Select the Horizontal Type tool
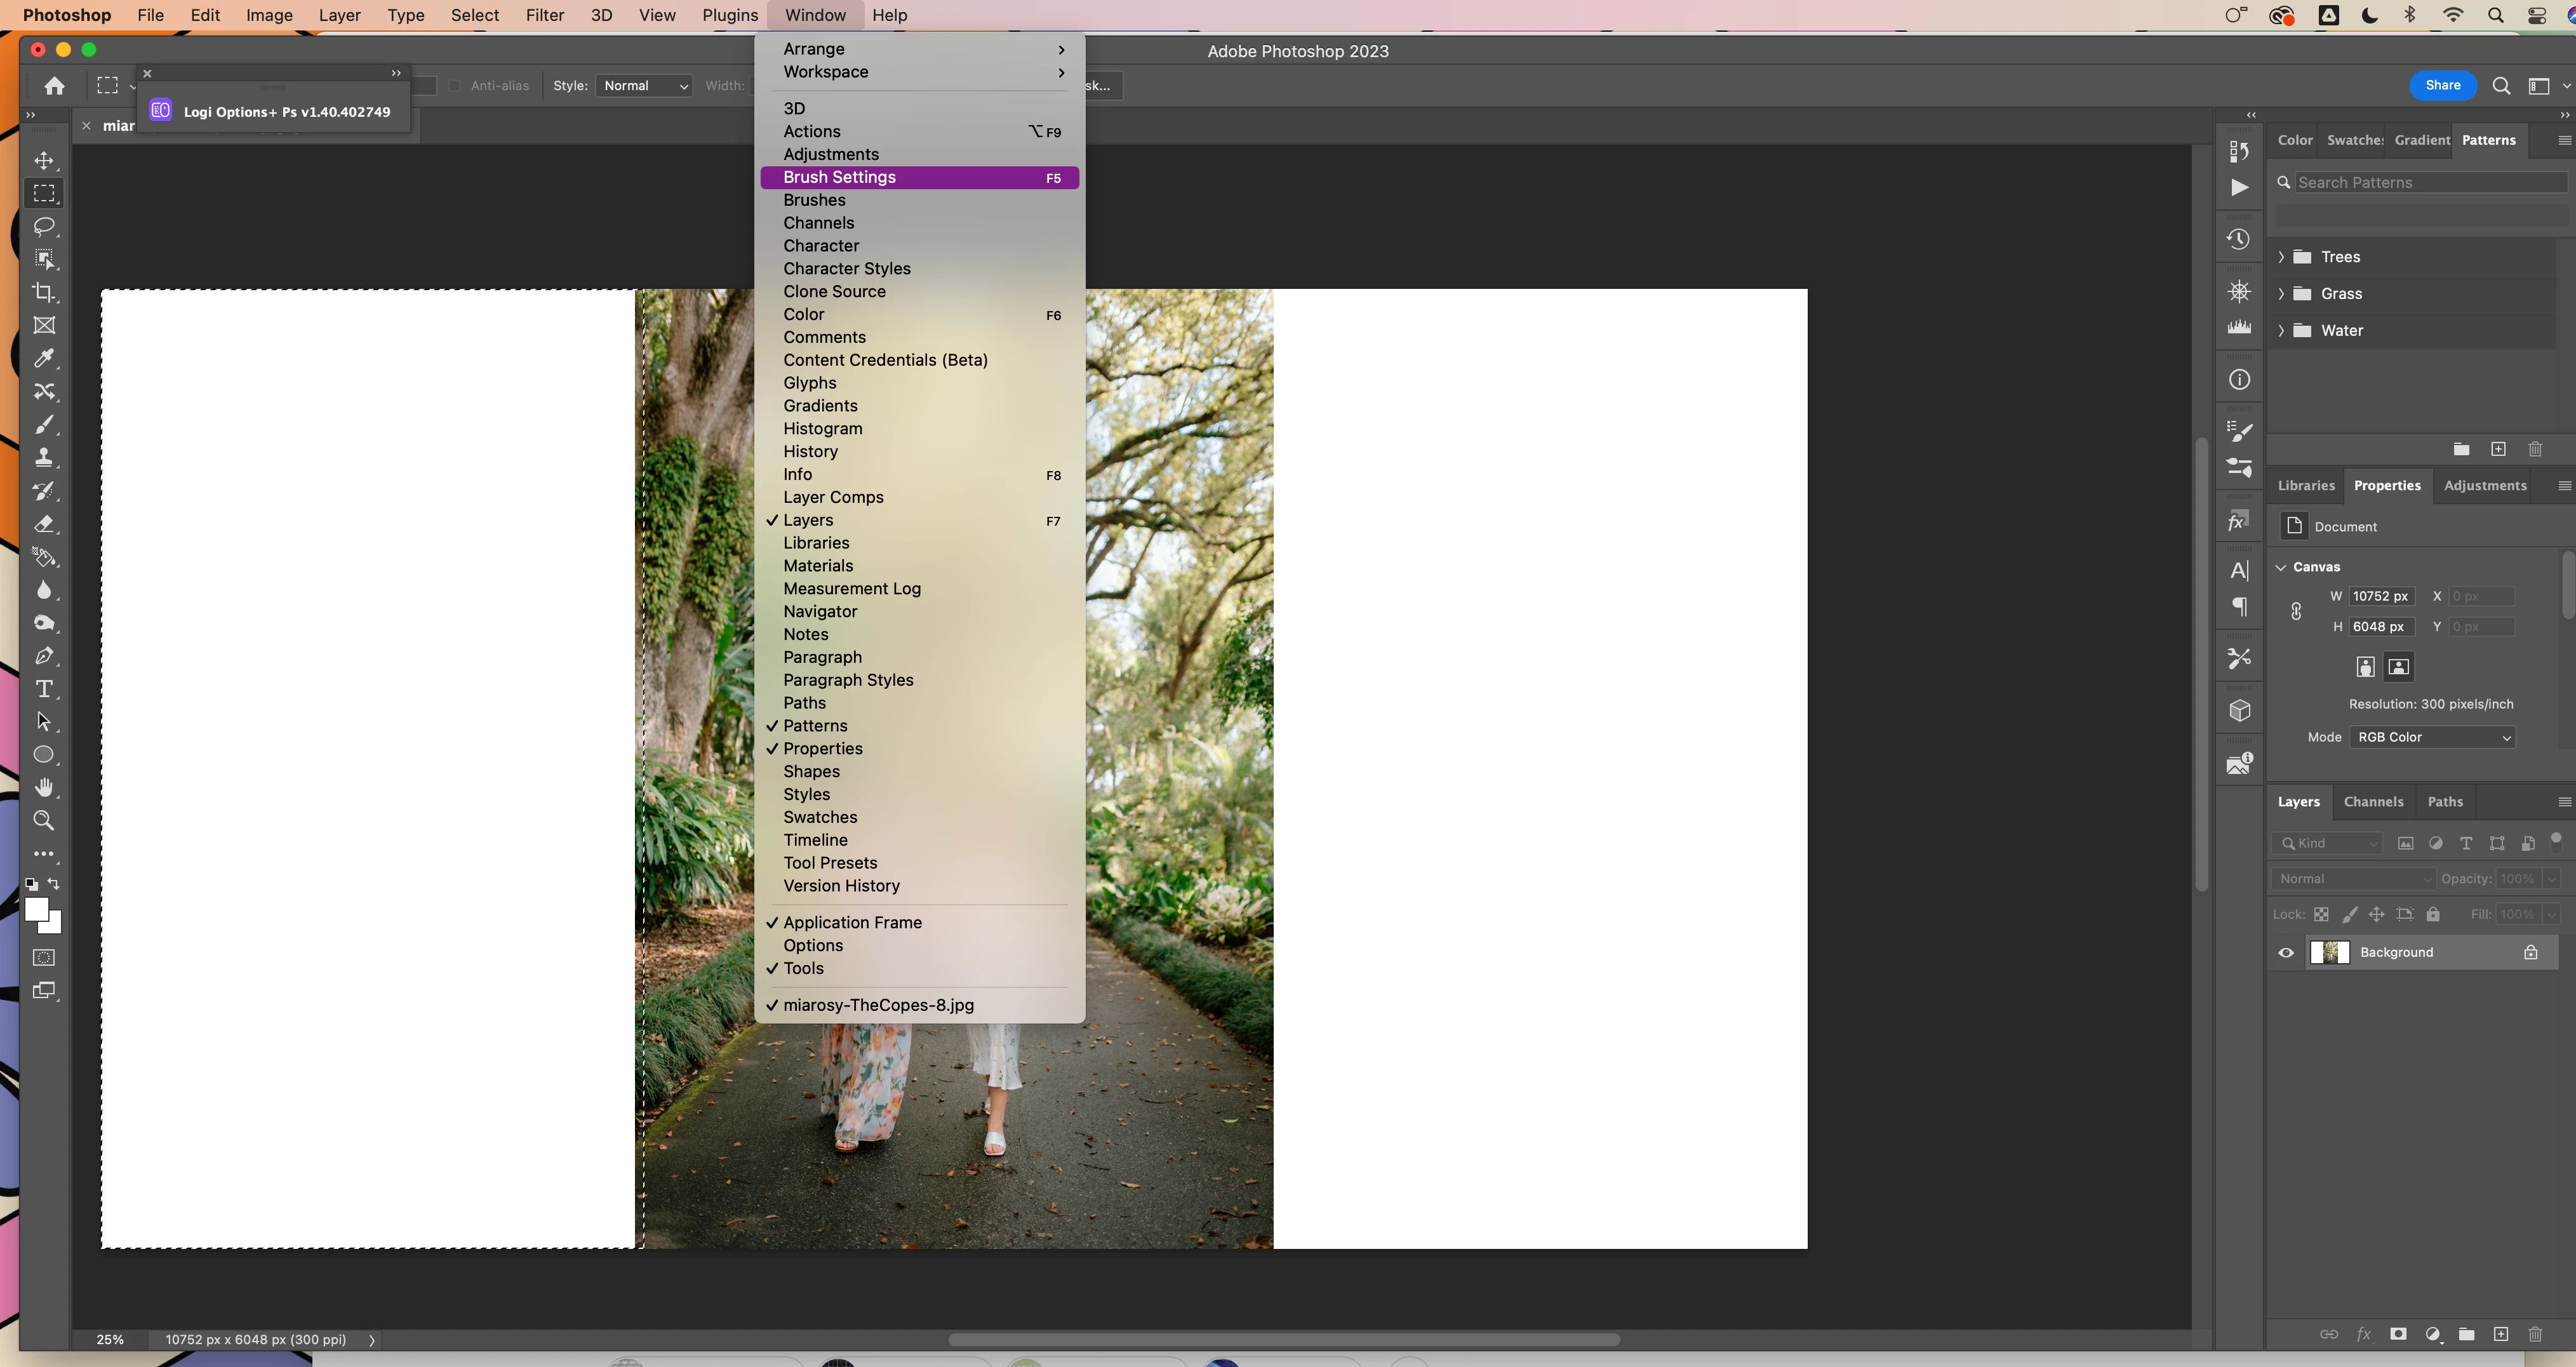This screenshot has height=1367, width=2576. [x=44, y=689]
